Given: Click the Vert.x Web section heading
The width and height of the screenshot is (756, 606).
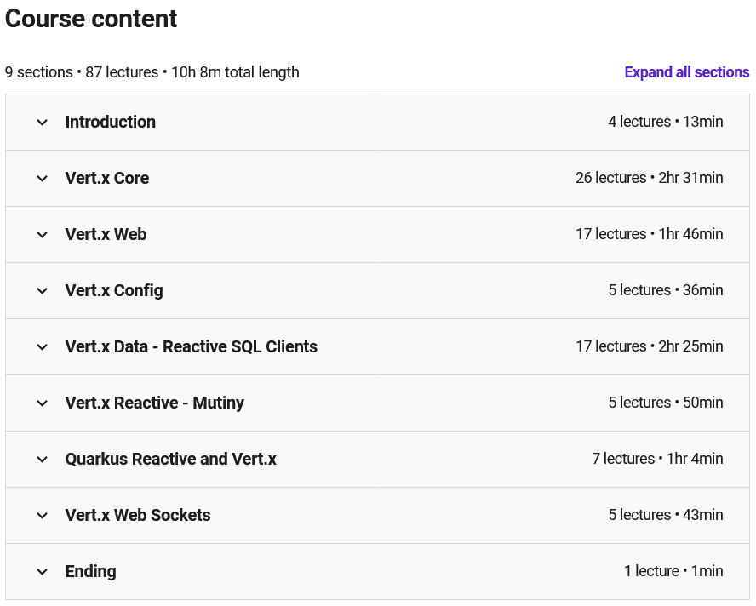Looking at the screenshot, I should [x=106, y=234].
